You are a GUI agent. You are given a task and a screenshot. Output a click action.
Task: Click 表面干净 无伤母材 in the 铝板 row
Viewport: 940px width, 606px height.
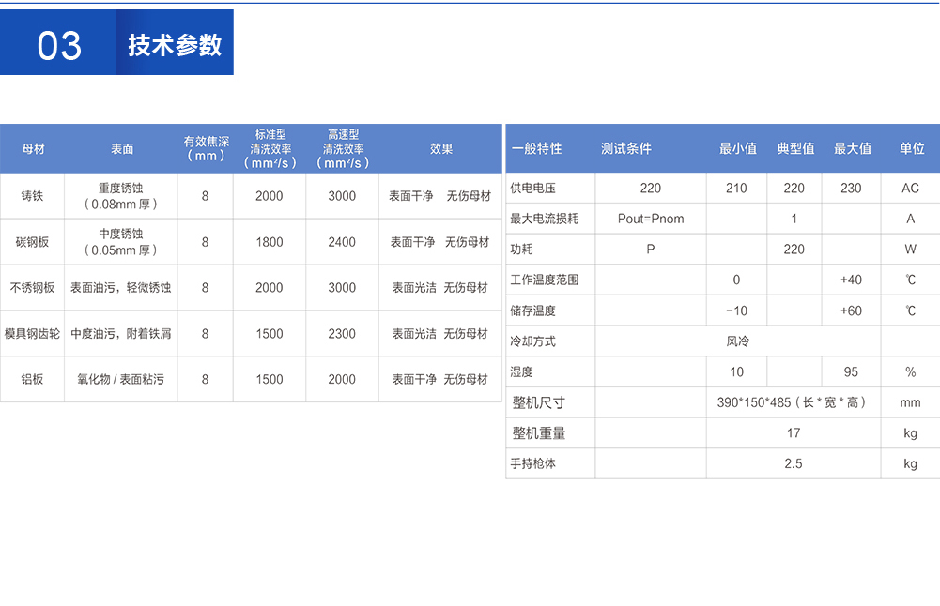click(440, 379)
